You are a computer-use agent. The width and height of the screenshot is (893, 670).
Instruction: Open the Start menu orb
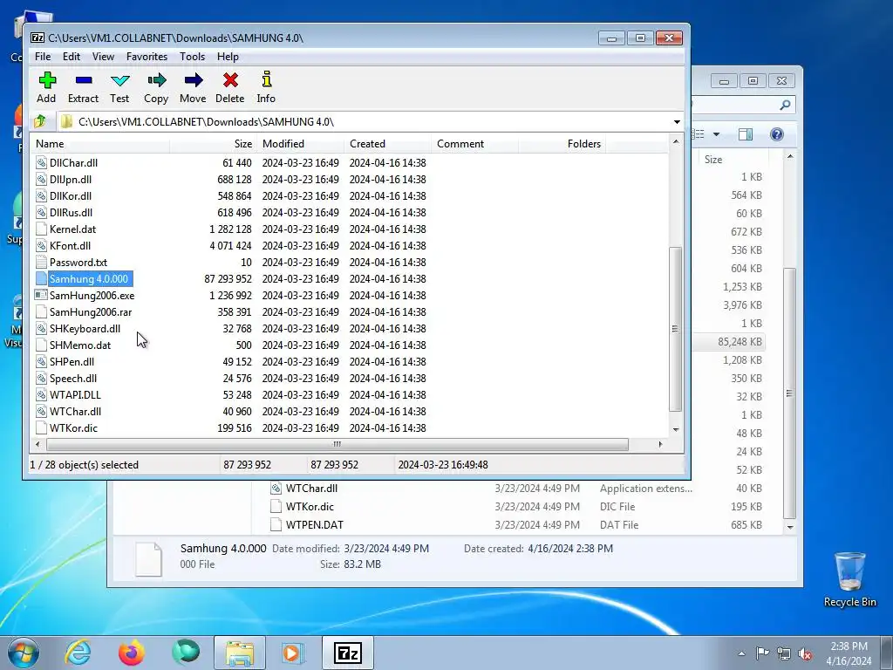pyautogui.click(x=24, y=653)
